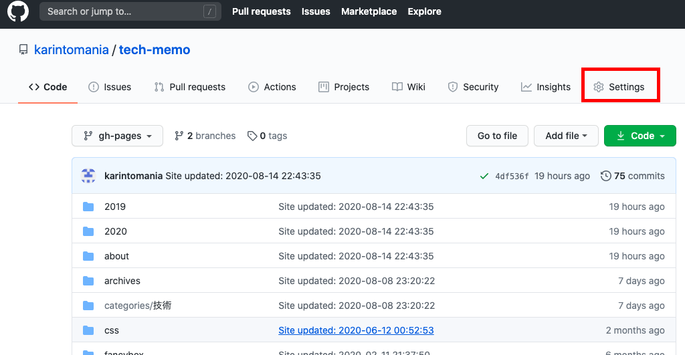Click the branch icon beside 2 branches
The width and height of the screenshot is (685, 355).
coord(179,136)
